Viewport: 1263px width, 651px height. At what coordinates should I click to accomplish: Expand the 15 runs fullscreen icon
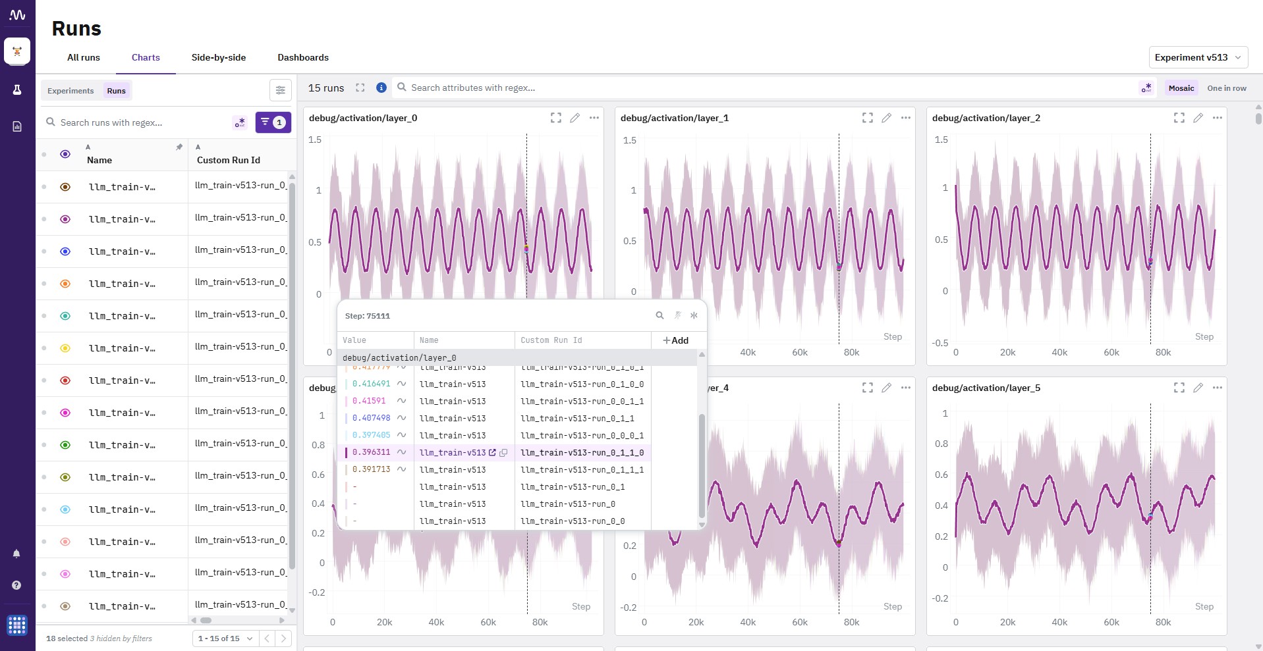pos(360,88)
